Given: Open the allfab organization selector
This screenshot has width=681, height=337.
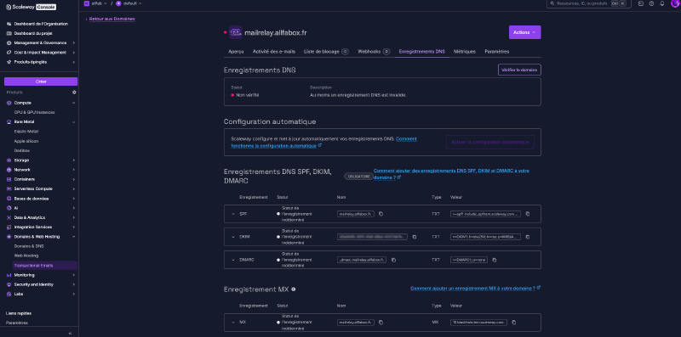Looking at the screenshot, I should pos(95,3).
